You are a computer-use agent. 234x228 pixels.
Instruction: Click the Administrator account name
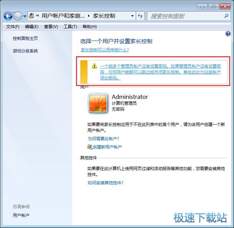point(130,97)
